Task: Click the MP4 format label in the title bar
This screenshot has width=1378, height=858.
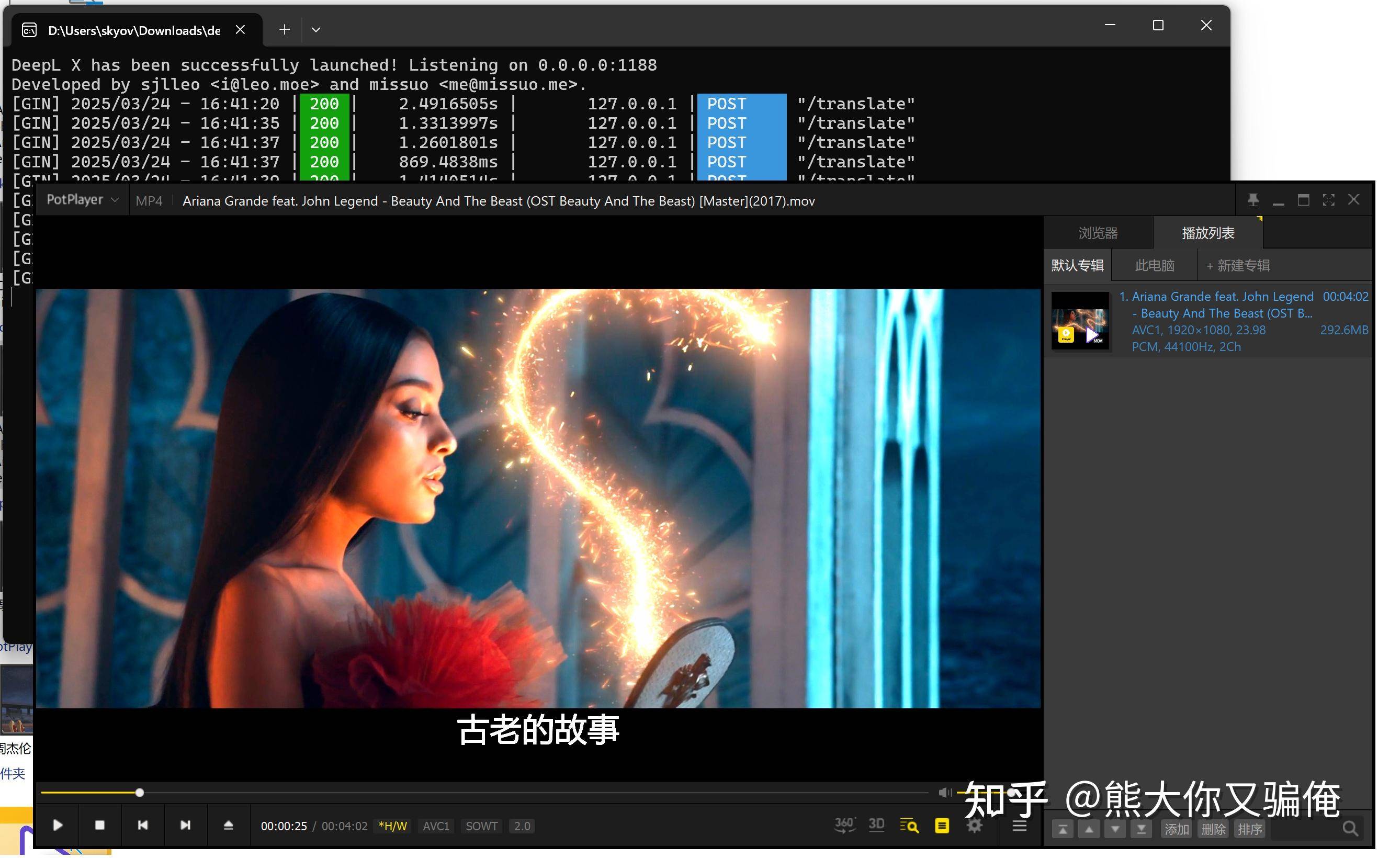Action: coord(149,201)
